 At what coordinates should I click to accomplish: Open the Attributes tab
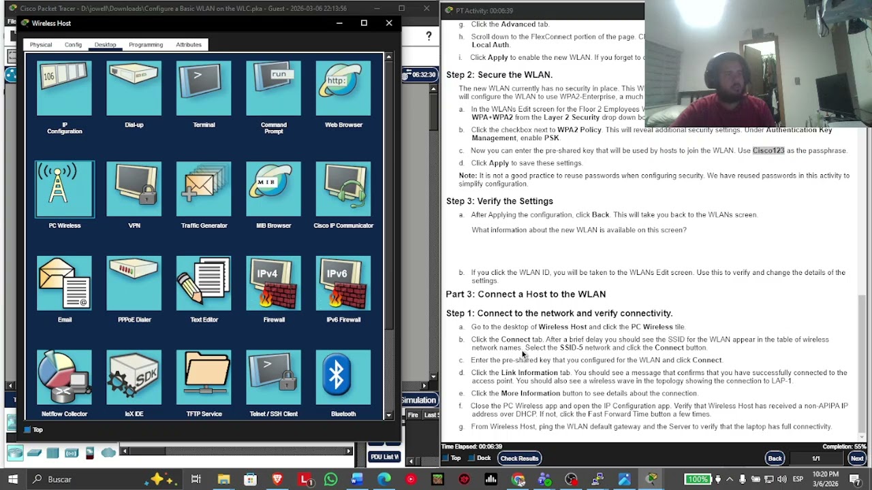[189, 45]
